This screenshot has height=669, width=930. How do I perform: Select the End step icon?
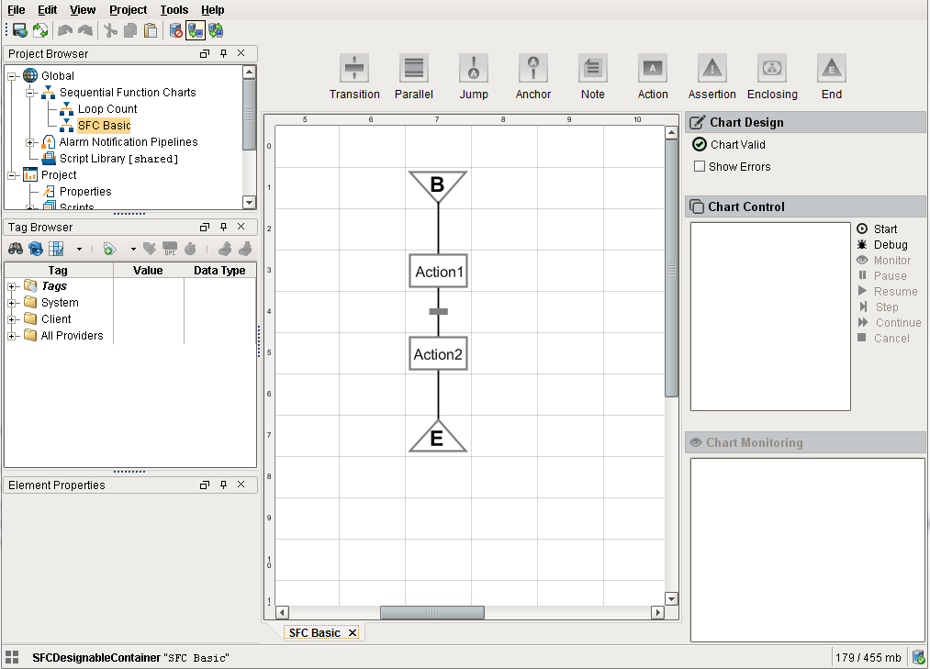(x=832, y=69)
